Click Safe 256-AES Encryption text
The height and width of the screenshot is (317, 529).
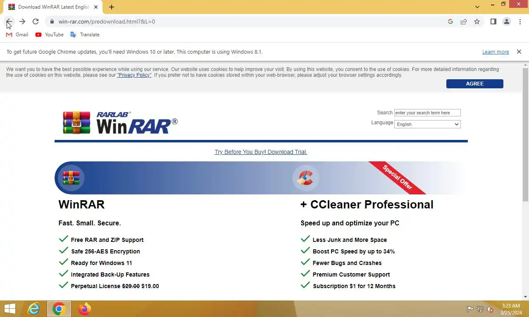click(105, 251)
